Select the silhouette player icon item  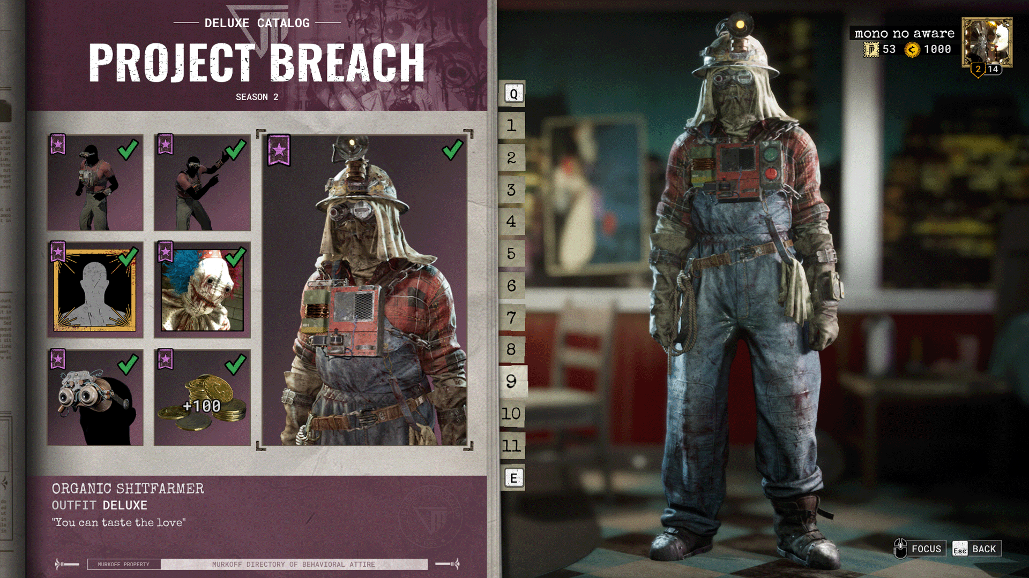click(x=95, y=290)
